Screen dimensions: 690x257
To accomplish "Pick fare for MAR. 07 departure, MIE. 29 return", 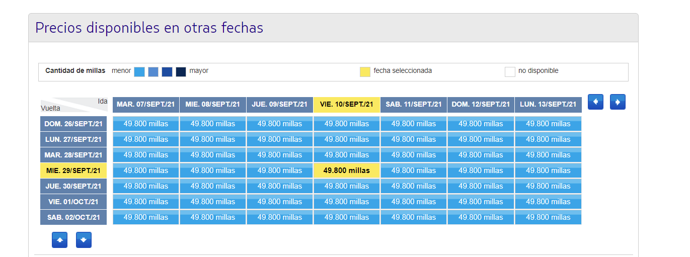I will pos(146,170).
